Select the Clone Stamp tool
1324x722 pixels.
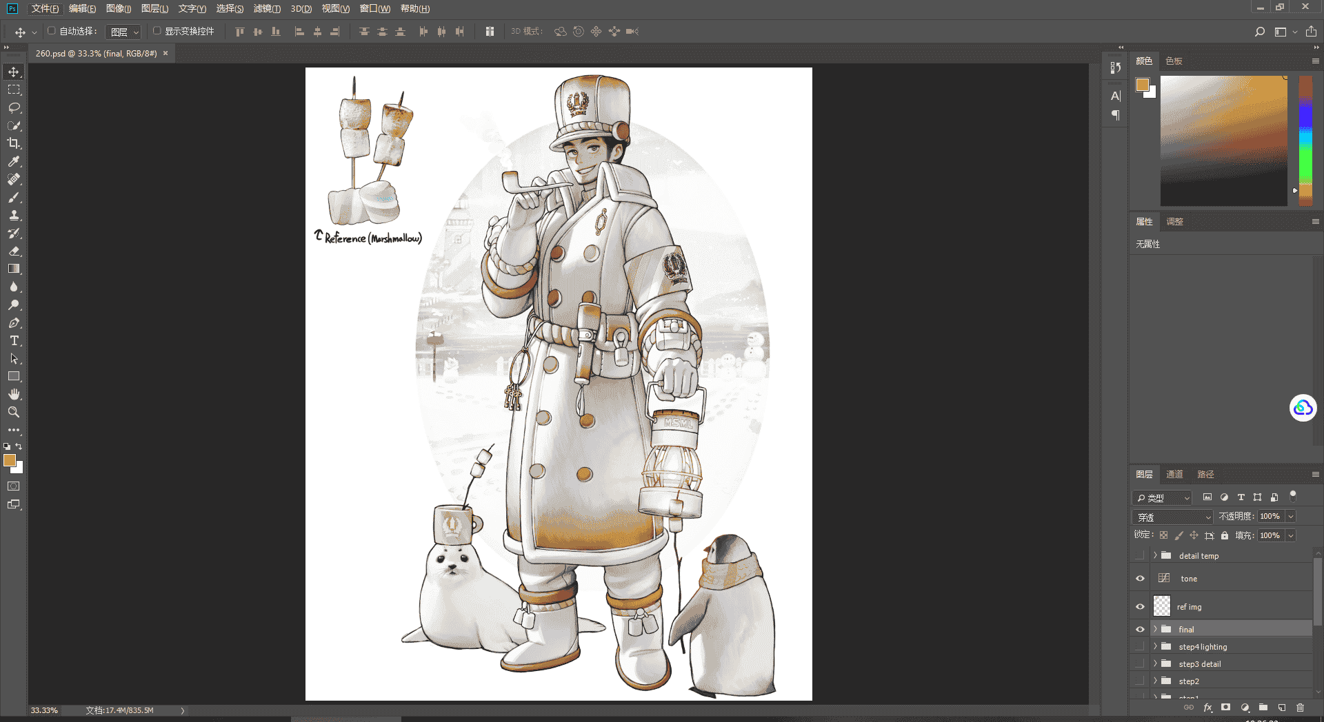(14, 215)
